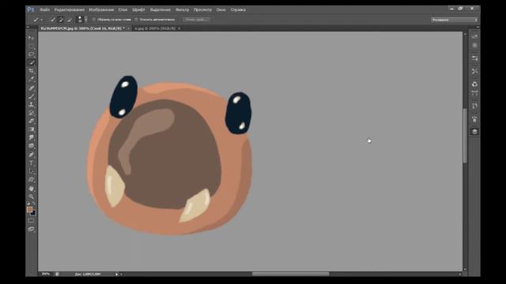Select the Lasso tool
The height and width of the screenshot is (284, 506).
(32, 54)
